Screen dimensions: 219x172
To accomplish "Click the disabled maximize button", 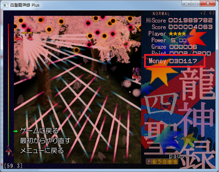I will (195, 4).
